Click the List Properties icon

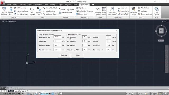[15, 8]
